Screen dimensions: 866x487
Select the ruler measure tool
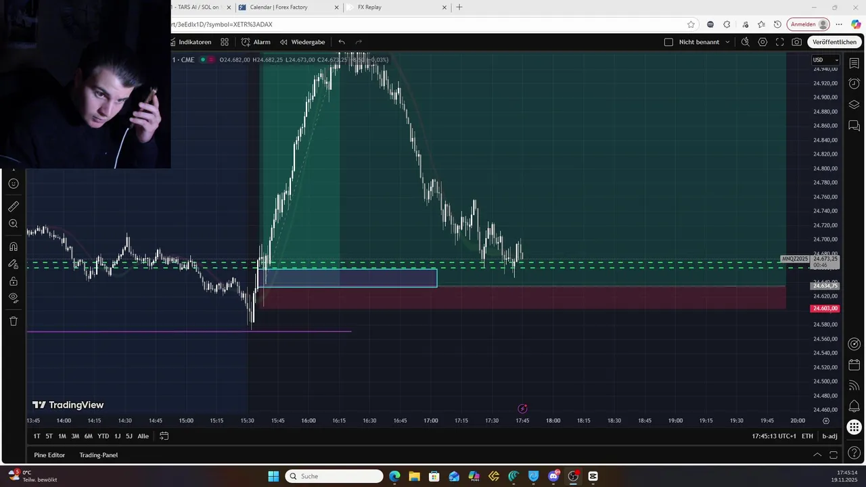(x=13, y=206)
